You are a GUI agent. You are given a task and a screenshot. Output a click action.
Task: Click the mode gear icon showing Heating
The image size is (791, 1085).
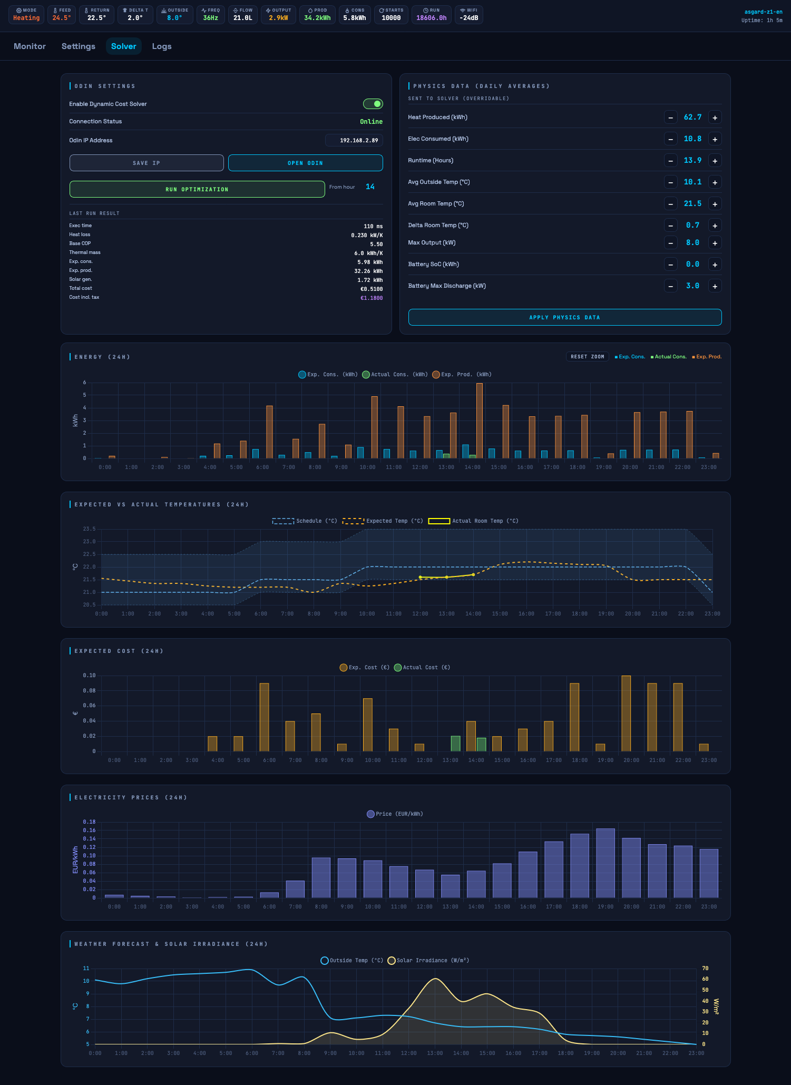coord(19,11)
